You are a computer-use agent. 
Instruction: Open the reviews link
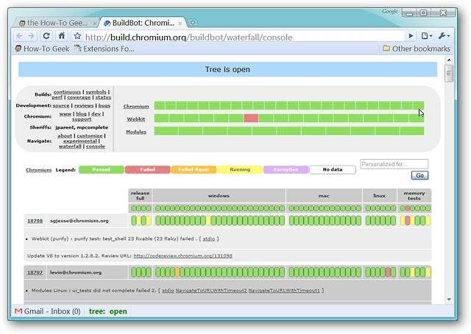pyautogui.click(x=84, y=106)
